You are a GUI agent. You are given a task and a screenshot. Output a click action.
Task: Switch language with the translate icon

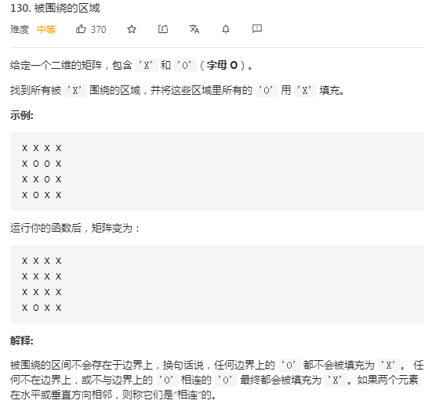click(x=194, y=29)
